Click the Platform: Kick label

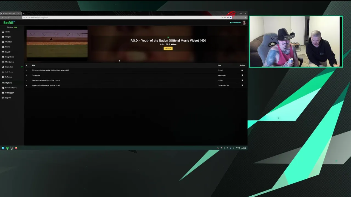[x=12, y=27]
